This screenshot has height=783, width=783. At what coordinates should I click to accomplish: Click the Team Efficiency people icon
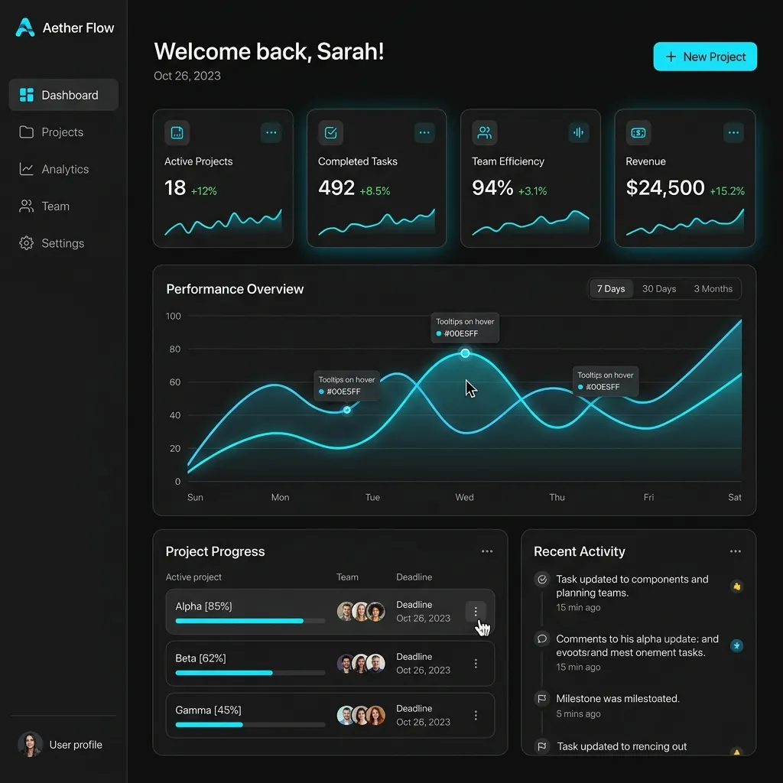point(484,133)
